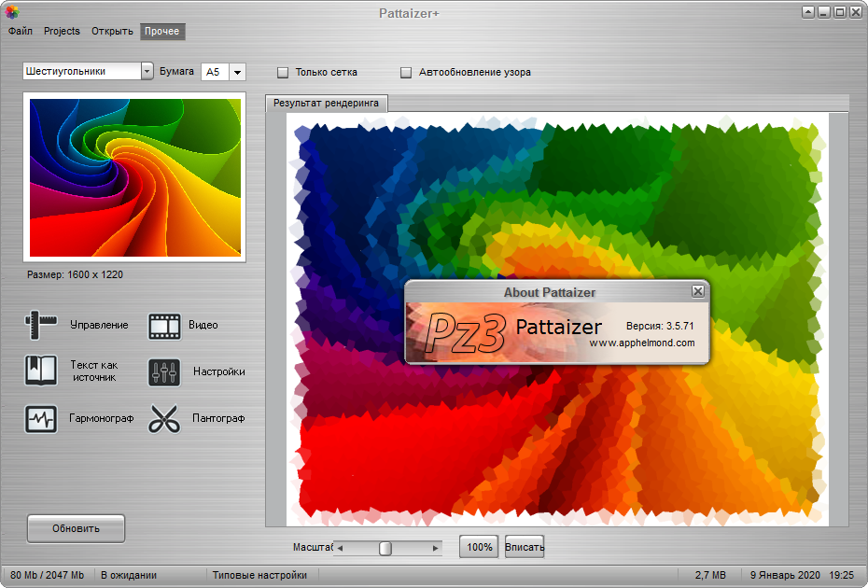Click the Пантограф label

[x=218, y=418]
